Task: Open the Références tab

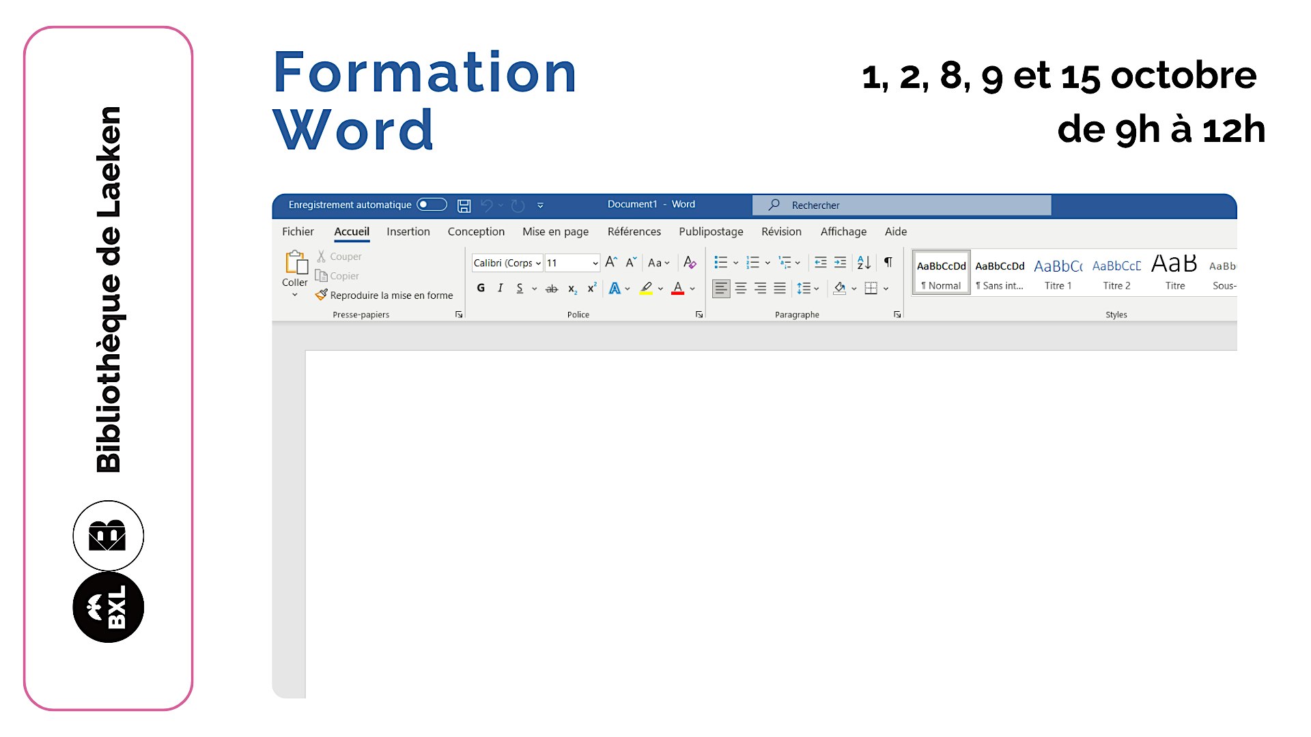Action: coord(634,231)
